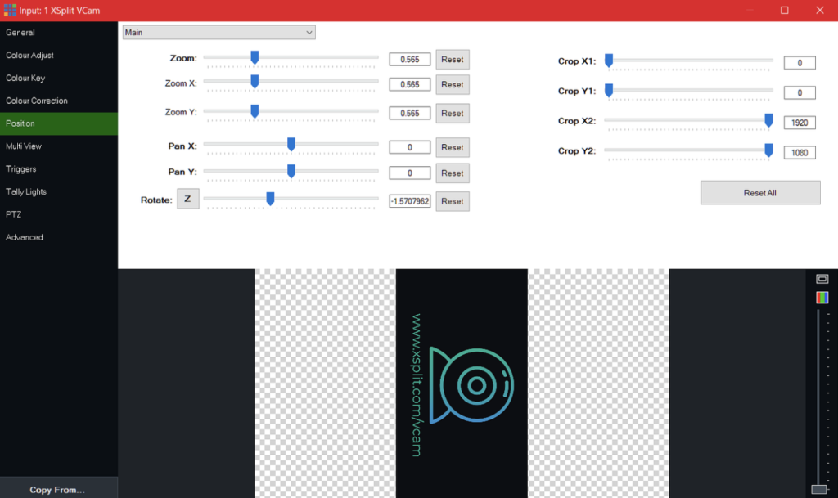Expand the Main position dropdown
Image resolution: width=838 pixels, height=498 pixels.
[219, 33]
